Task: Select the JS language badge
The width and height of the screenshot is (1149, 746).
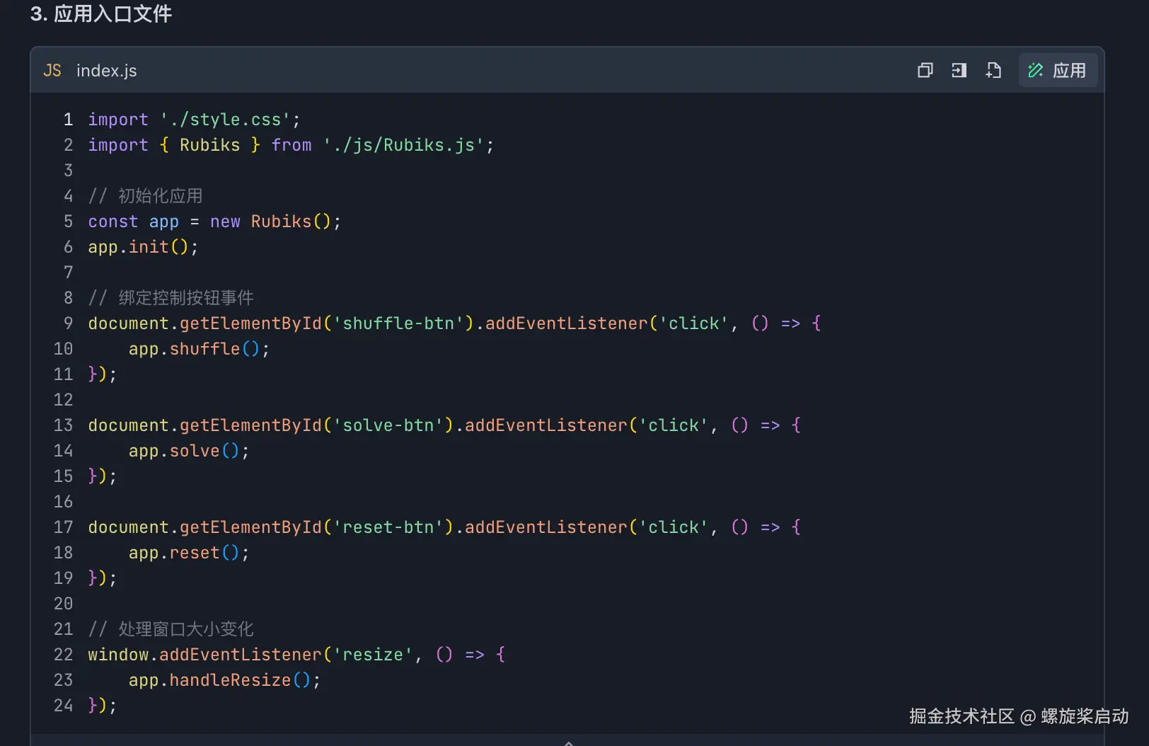Action: 52,70
